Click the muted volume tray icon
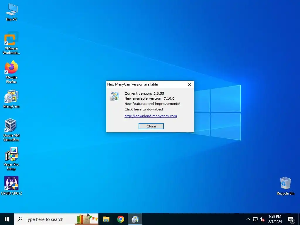Viewport: 300px width, 225px height. (x=262, y=219)
